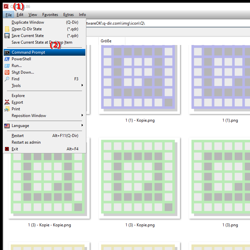The width and height of the screenshot is (250, 250).
Task: Click the Q-Dir app icon in title bar
Action: 6,6
